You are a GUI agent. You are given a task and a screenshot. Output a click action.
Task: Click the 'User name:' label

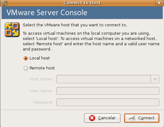[x=41, y=91]
